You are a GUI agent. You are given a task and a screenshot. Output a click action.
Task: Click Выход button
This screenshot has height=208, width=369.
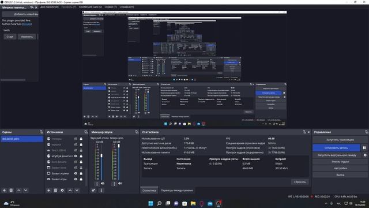340,174
